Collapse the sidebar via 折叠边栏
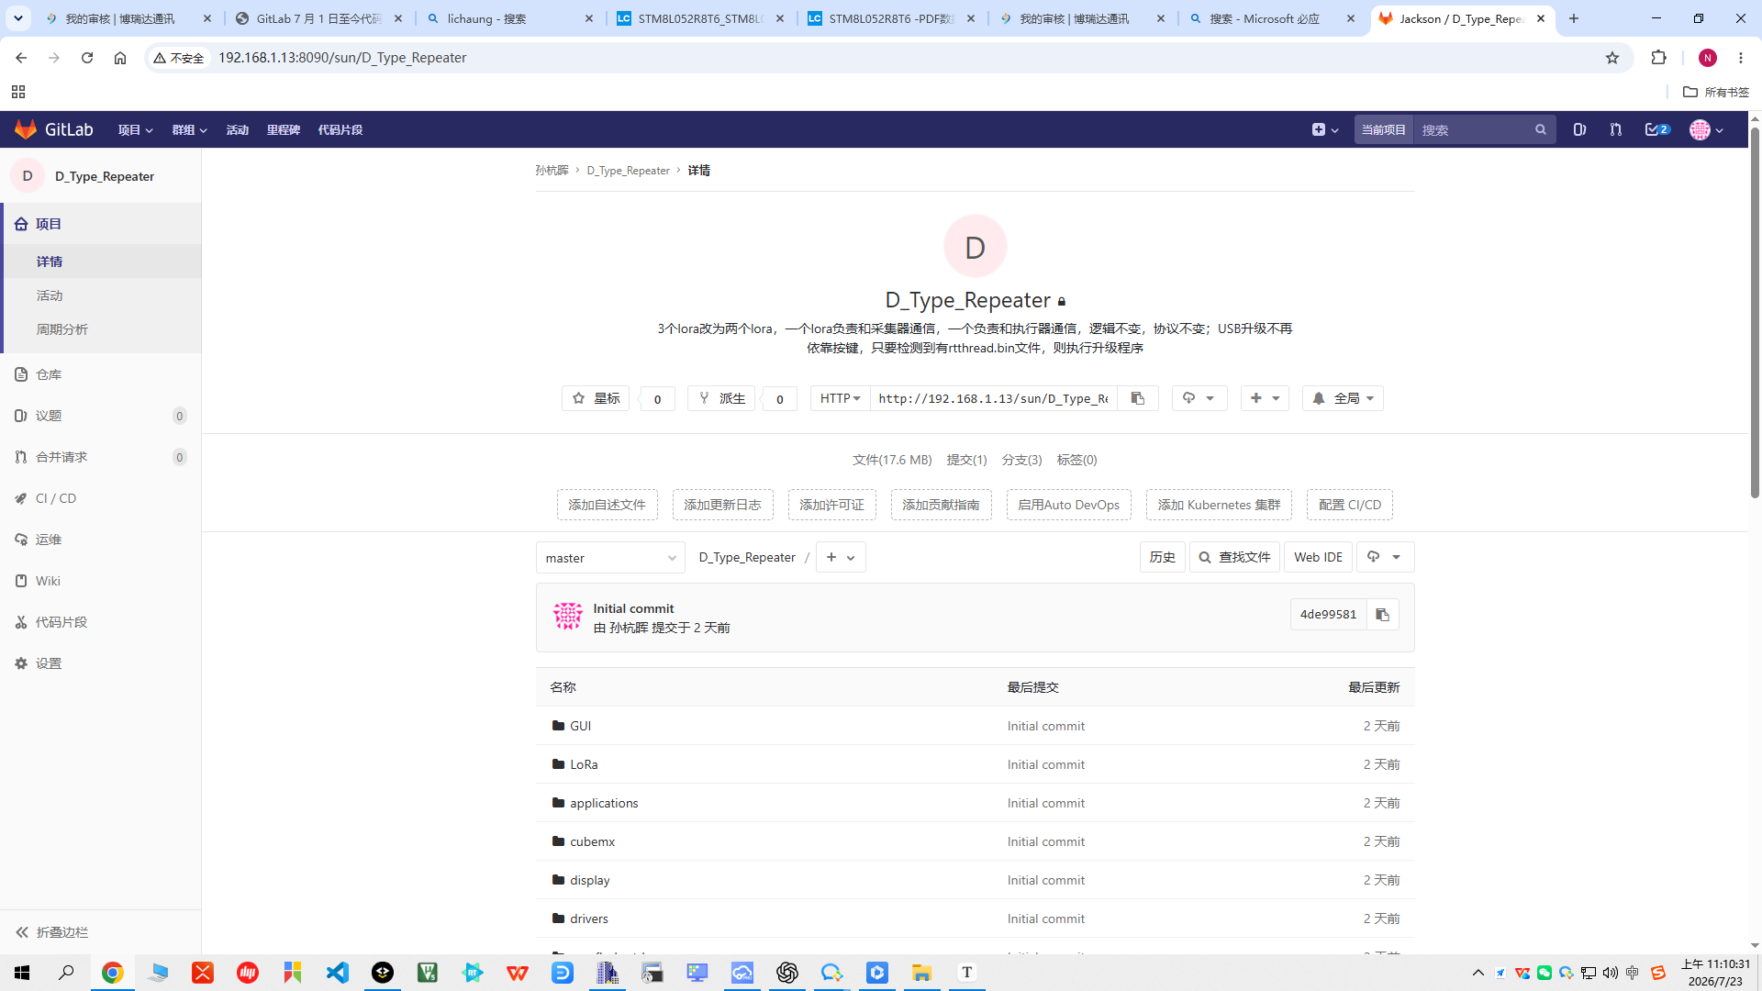This screenshot has width=1762, height=991. (x=52, y=932)
